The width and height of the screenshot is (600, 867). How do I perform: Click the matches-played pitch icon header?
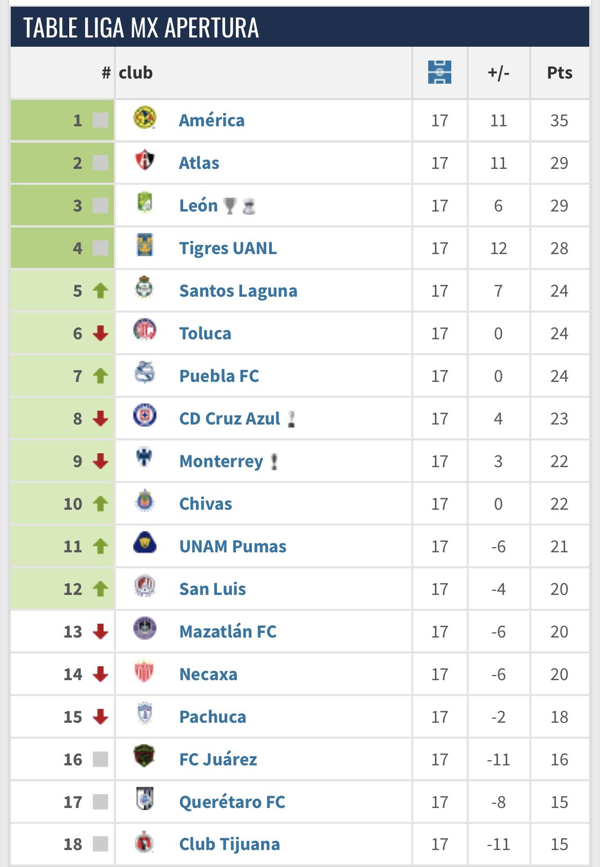439,72
